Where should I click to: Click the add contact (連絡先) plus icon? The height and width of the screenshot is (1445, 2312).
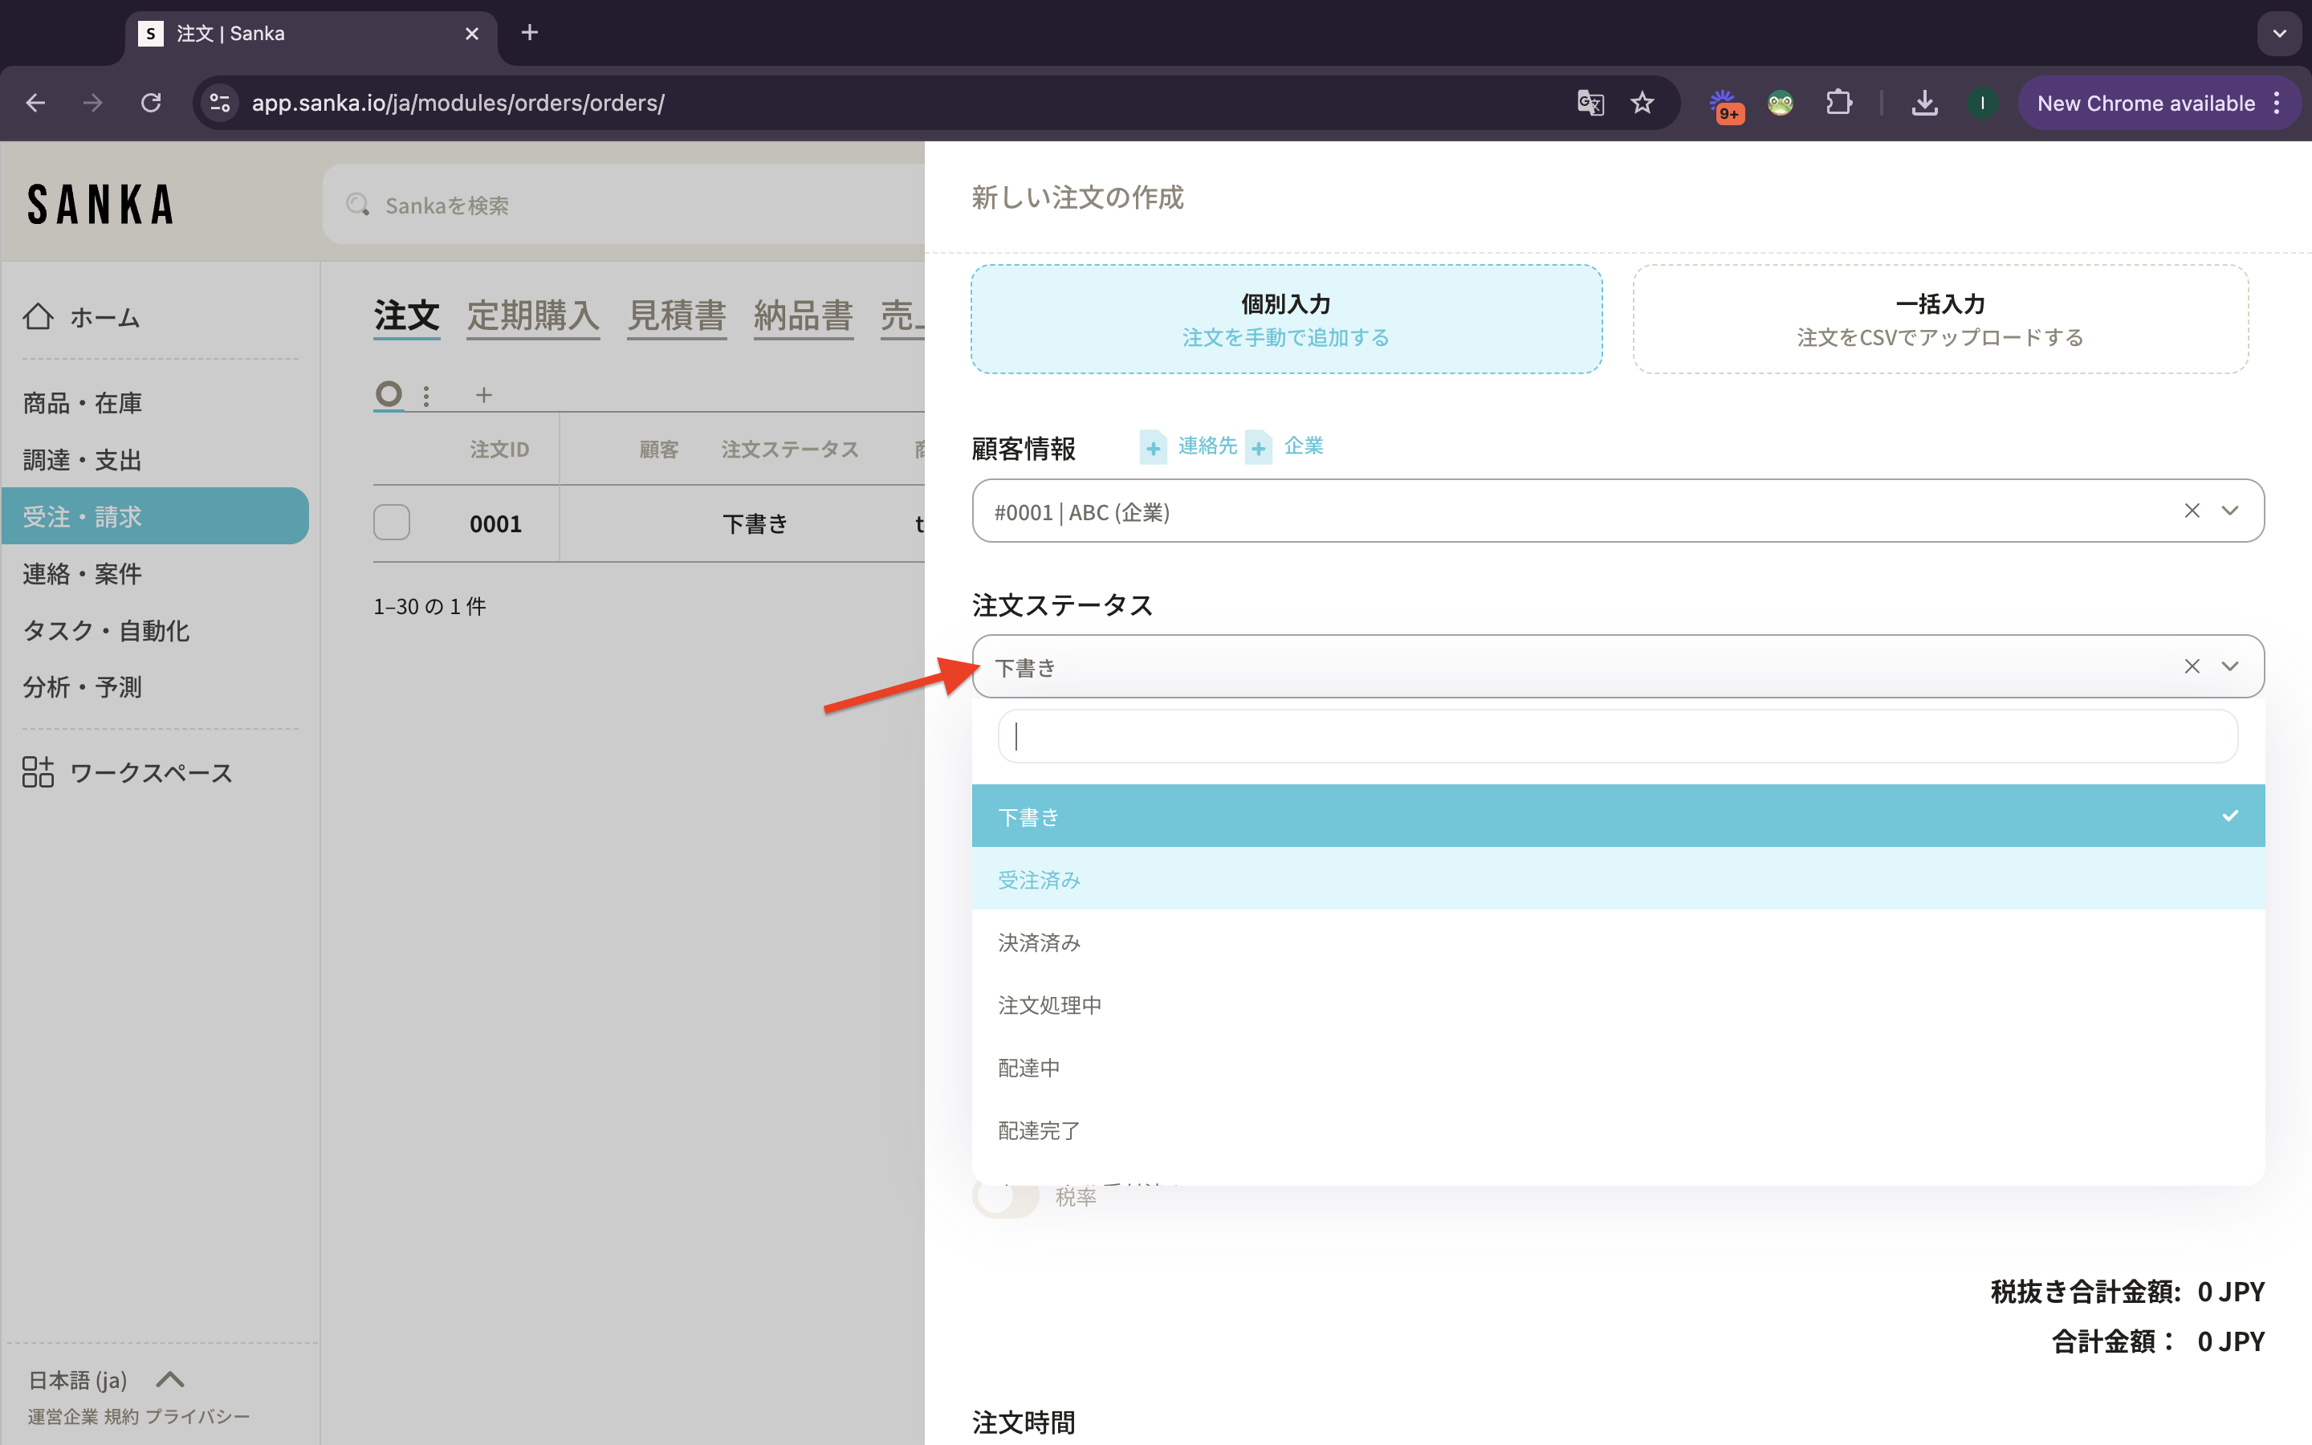tap(1153, 447)
